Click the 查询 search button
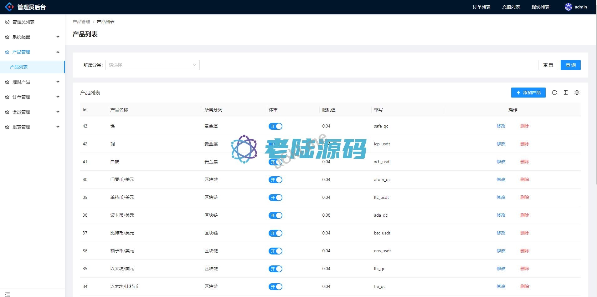 [570, 65]
